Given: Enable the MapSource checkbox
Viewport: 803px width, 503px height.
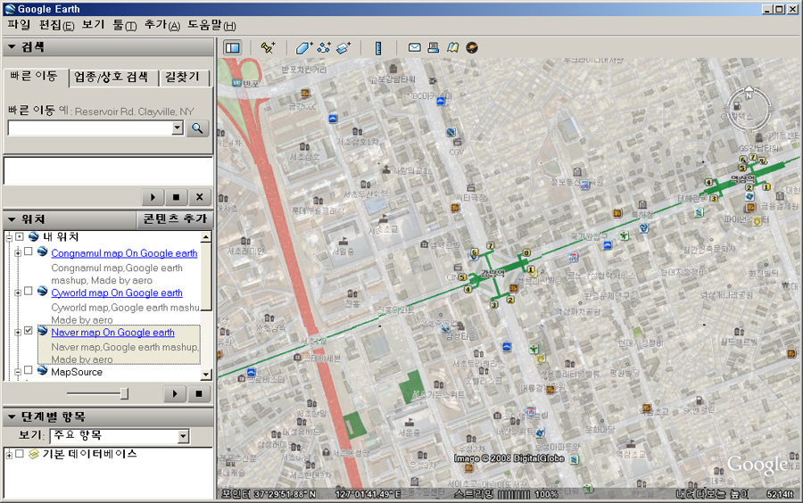Looking at the screenshot, I should tap(29, 369).
